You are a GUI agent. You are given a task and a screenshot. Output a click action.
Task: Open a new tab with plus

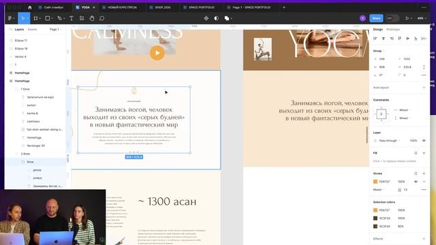click(284, 7)
